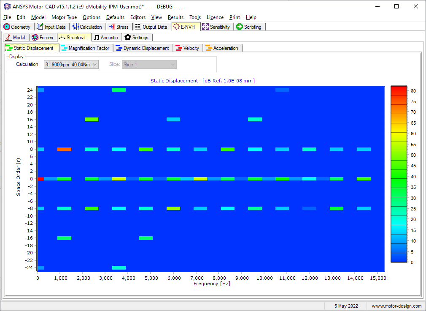Click the Sensitivity arrows icon
426x311 pixels.
[x=205, y=27]
